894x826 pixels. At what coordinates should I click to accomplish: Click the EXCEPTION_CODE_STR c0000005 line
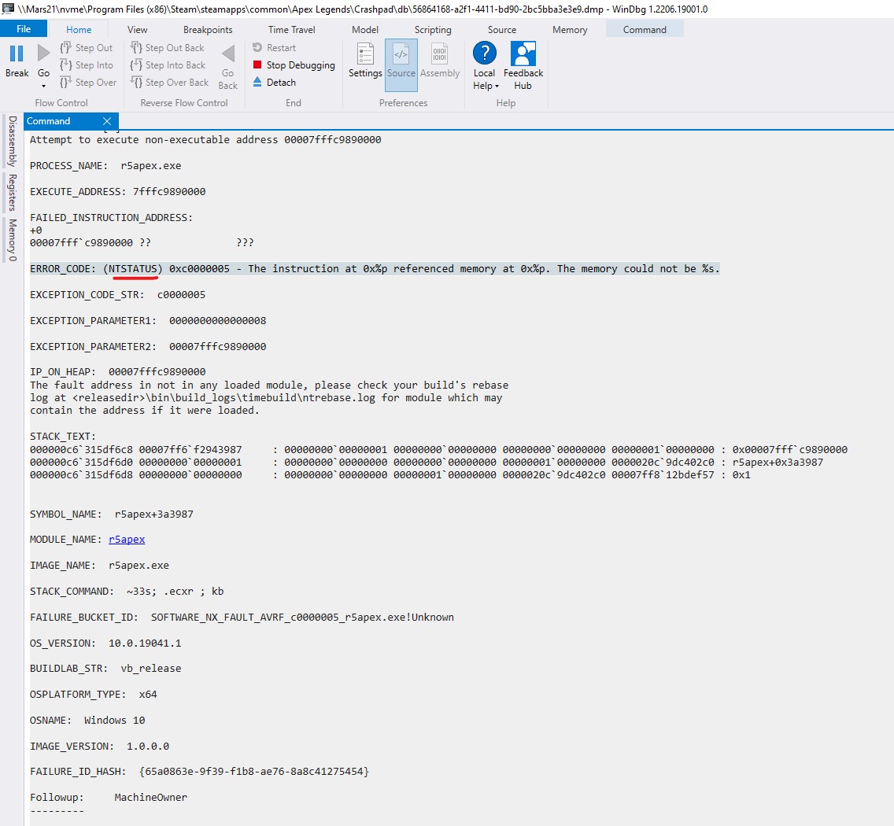pos(117,295)
